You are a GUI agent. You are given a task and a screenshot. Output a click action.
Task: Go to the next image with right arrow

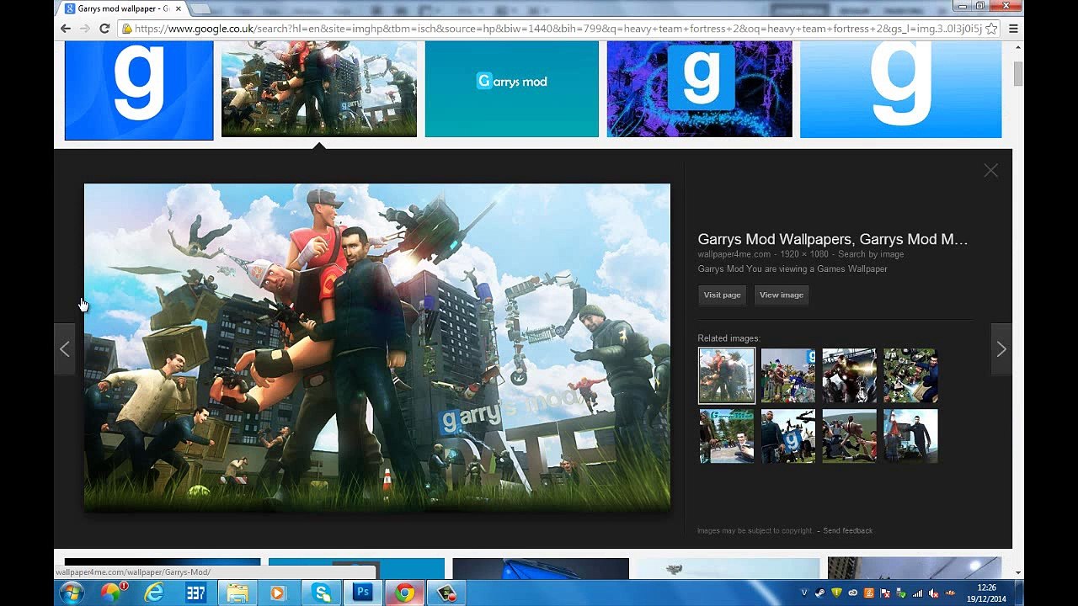tap(1001, 349)
